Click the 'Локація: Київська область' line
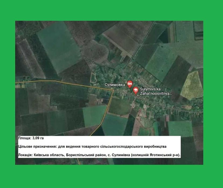 tap(99, 155)
